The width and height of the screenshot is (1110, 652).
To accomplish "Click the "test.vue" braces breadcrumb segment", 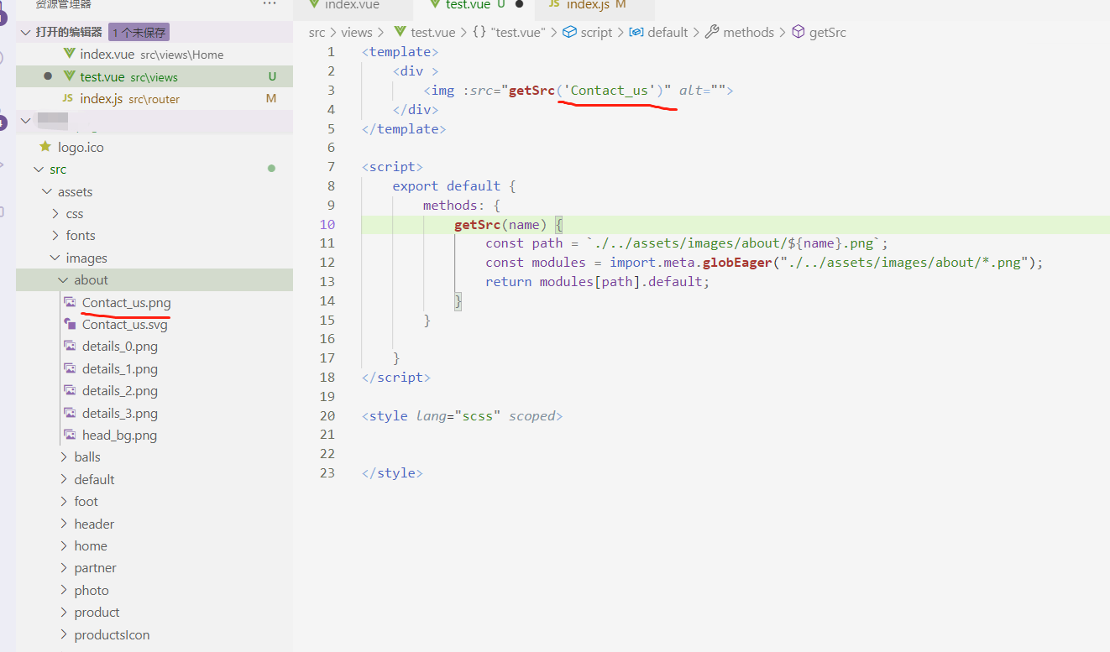I will [x=509, y=32].
